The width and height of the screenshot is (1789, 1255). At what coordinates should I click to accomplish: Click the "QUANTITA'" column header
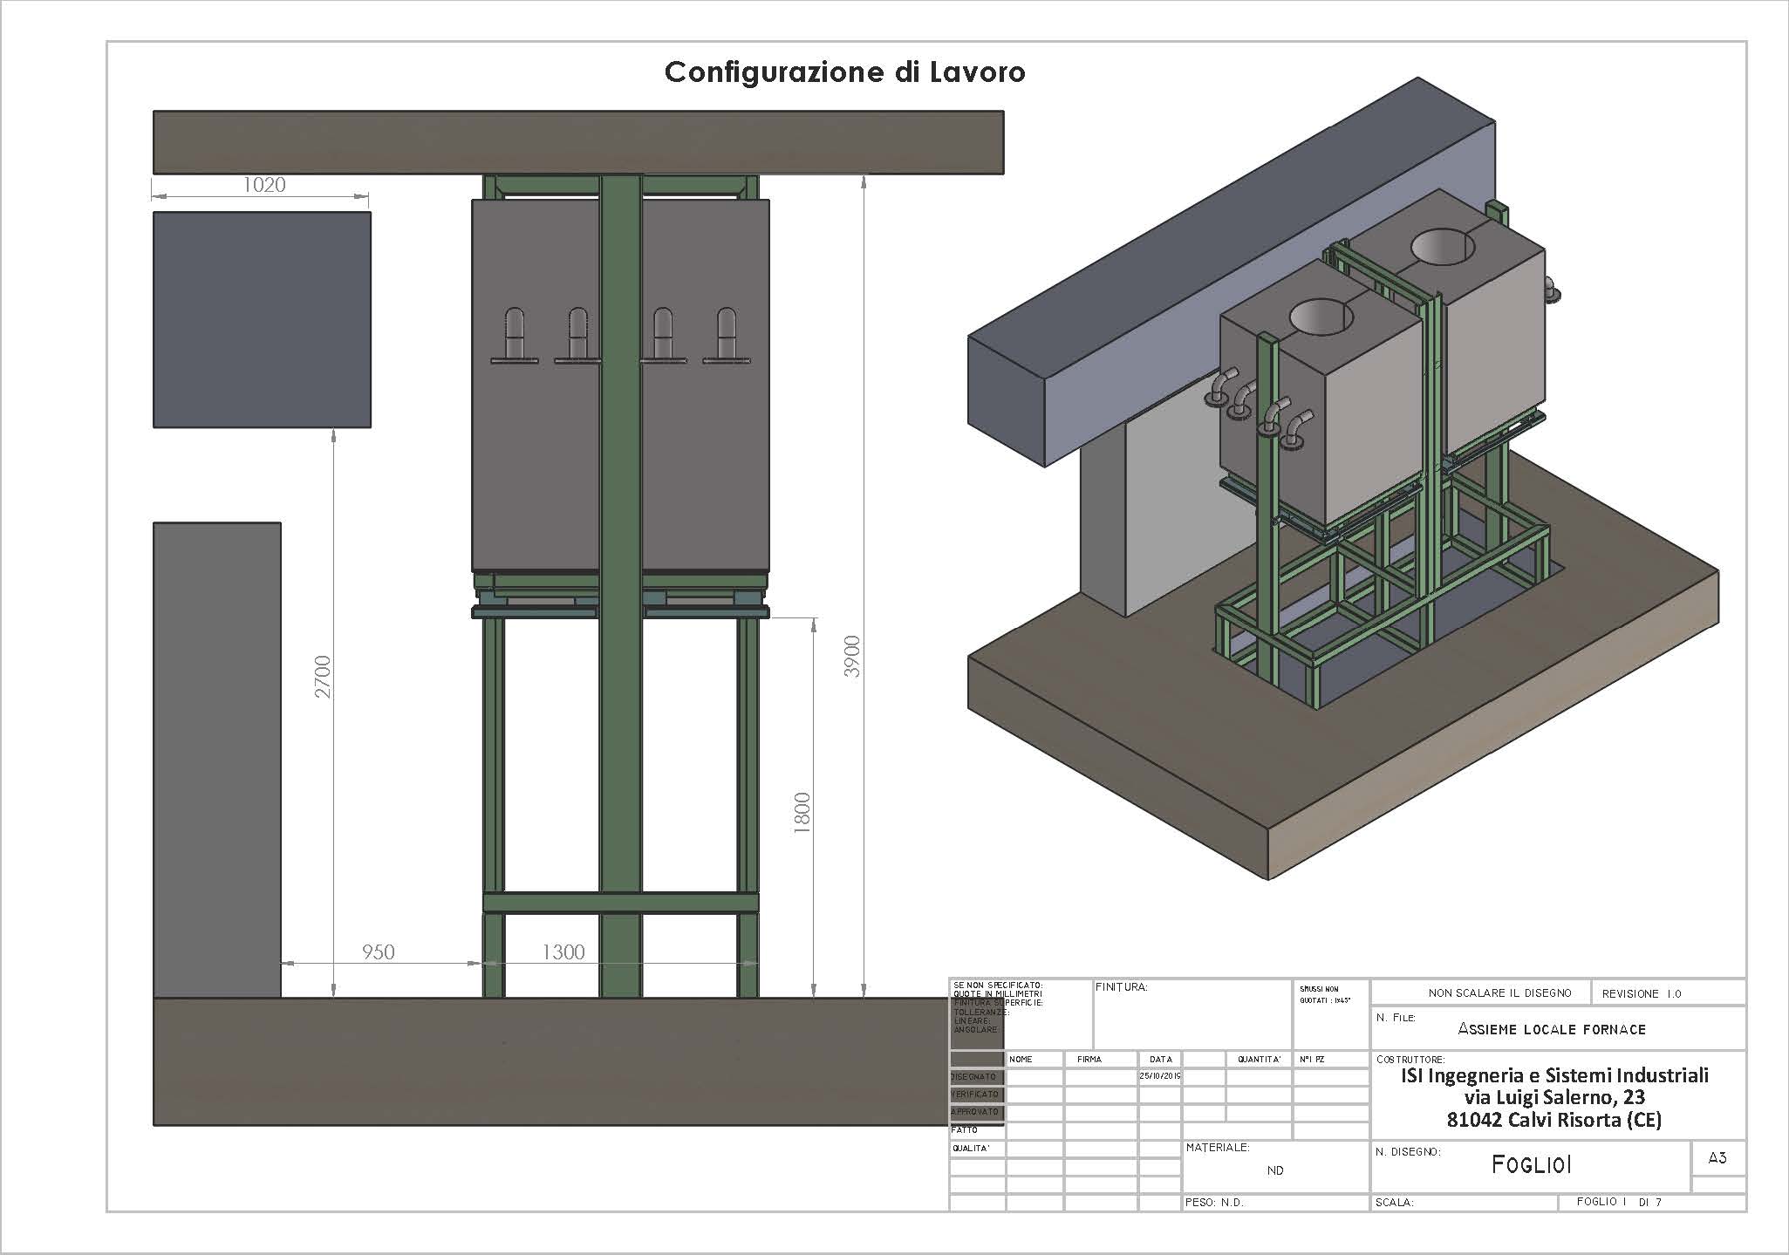click(x=1259, y=1060)
